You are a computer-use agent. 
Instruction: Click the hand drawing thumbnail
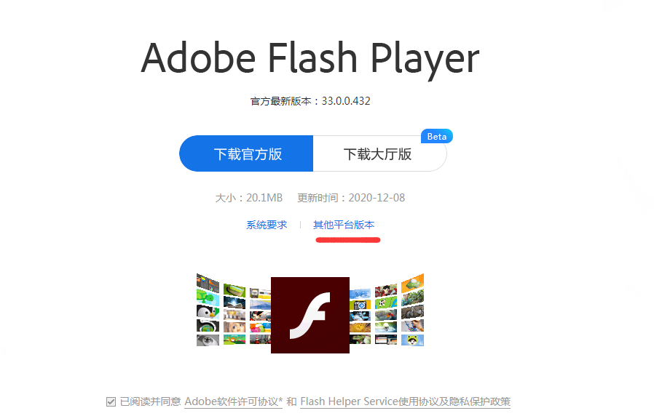(412, 325)
